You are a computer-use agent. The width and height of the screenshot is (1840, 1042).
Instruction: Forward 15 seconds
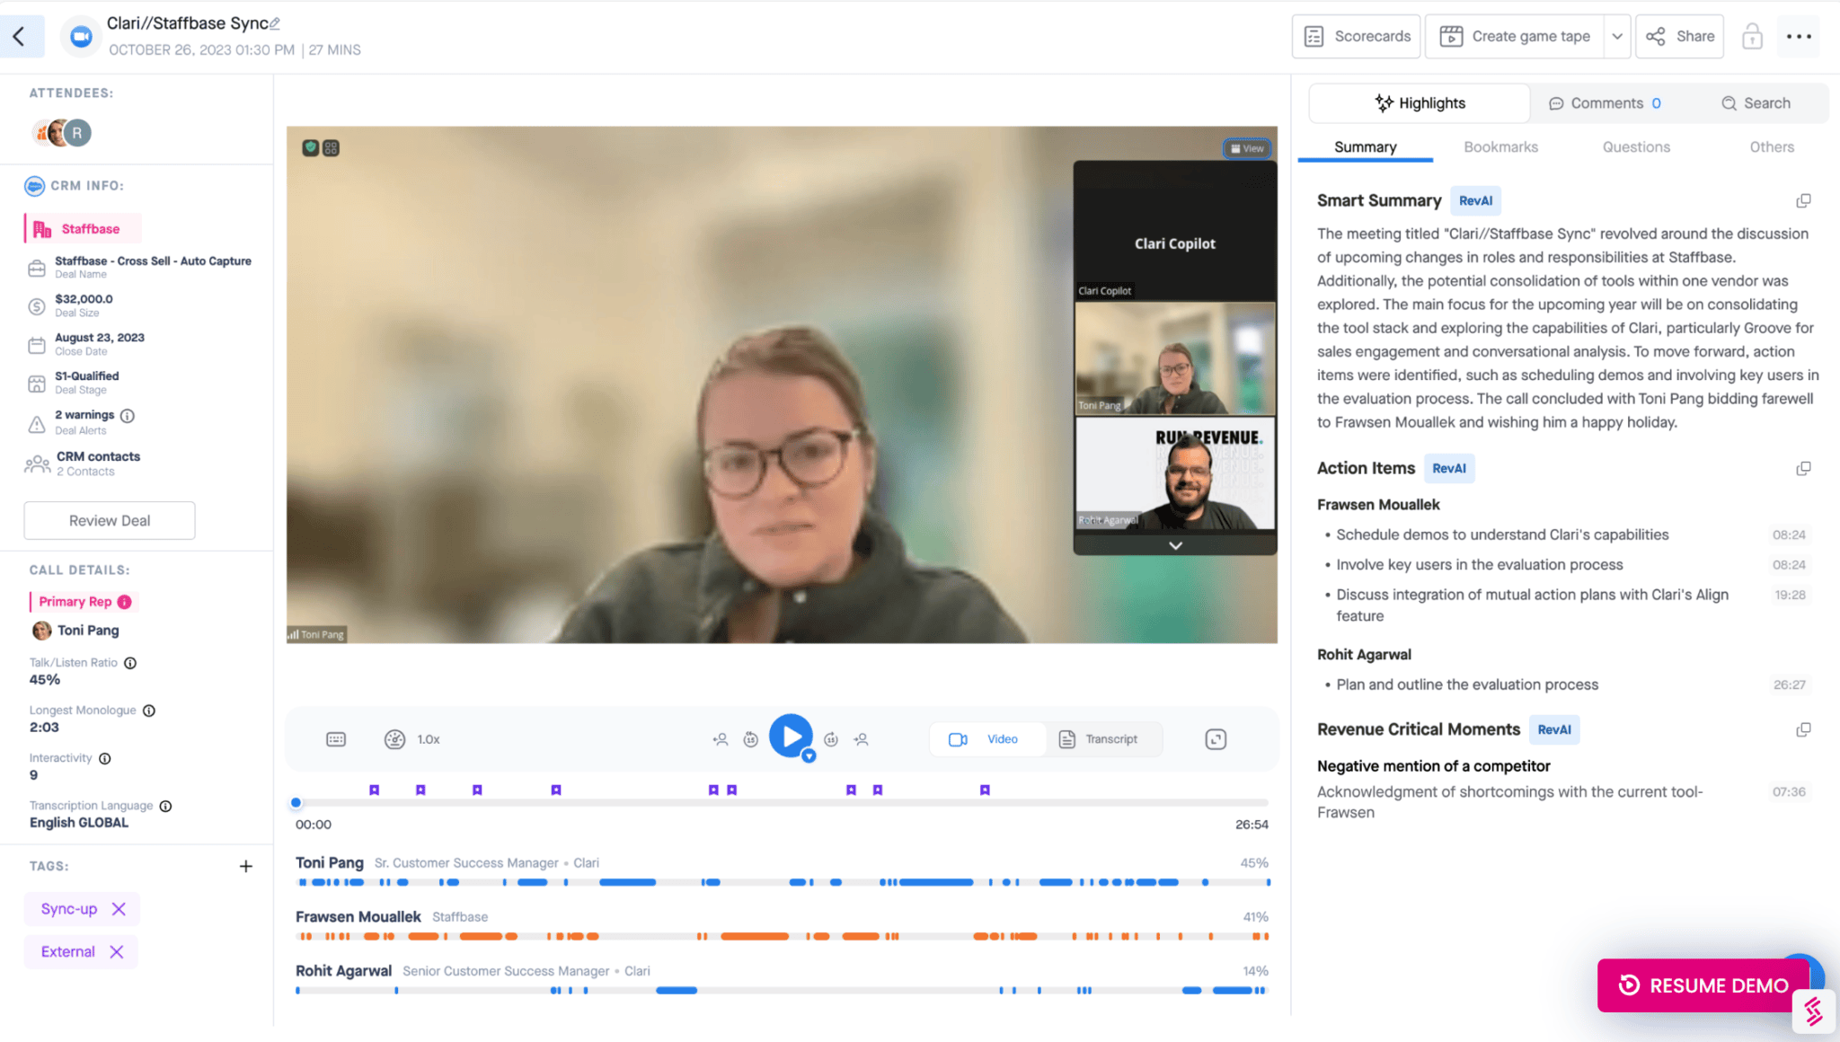pyautogui.click(x=831, y=740)
